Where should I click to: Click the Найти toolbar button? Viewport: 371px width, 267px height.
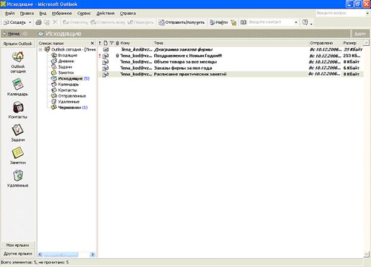click(x=219, y=23)
